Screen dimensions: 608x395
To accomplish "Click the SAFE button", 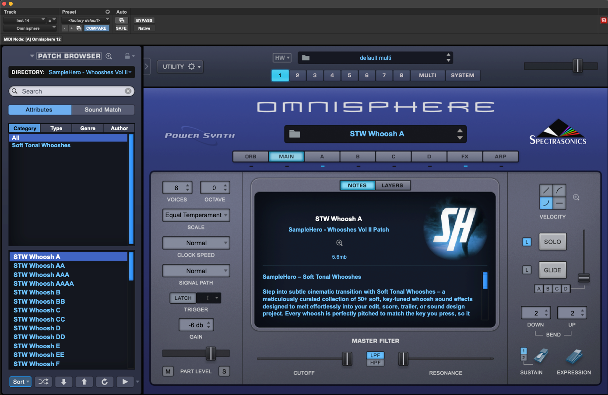I will point(121,28).
